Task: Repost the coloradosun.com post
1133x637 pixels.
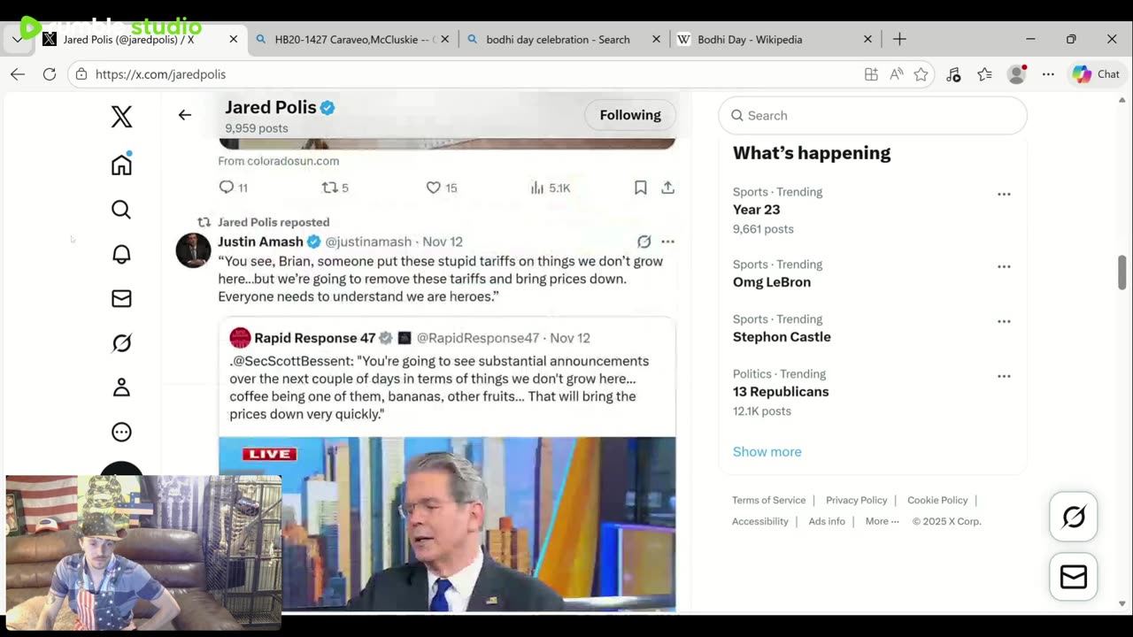Action: tap(335, 188)
